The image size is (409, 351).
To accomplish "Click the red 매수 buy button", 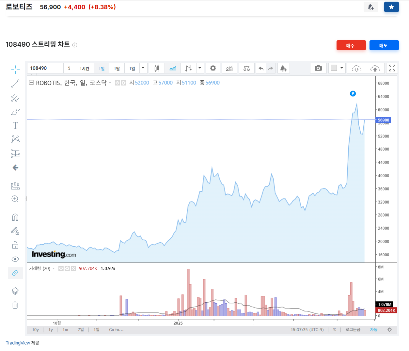I will click(351, 45).
